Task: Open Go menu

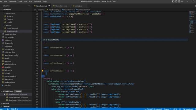Action: tap(25, 2)
